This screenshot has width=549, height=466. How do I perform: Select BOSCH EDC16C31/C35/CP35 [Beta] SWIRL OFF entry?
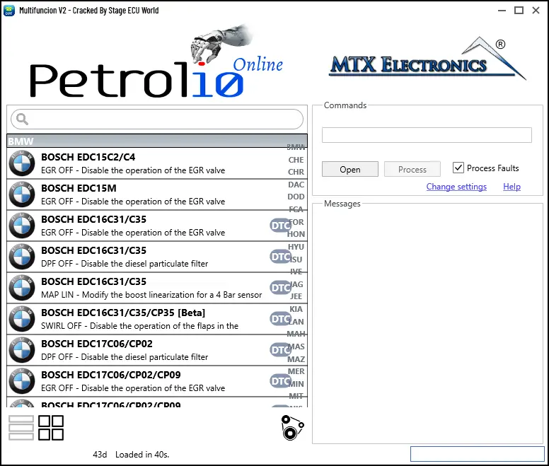(x=141, y=319)
